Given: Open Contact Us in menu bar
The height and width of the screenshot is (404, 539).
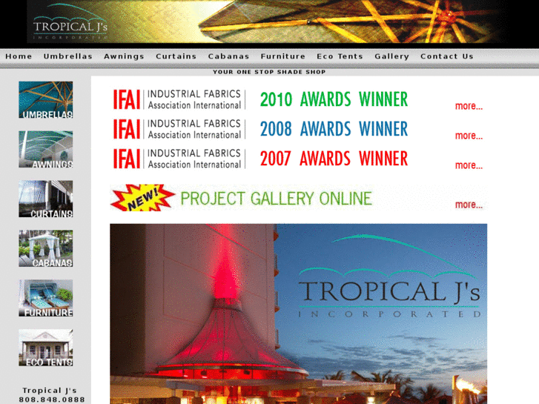Looking at the screenshot, I should pos(447,56).
